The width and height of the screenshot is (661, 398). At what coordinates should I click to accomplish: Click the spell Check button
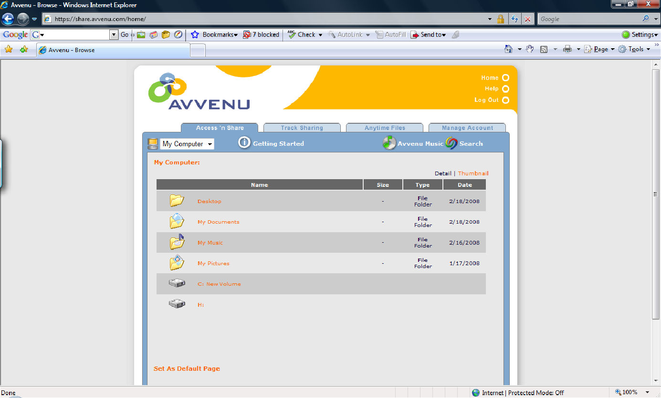[x=302, y=34]
